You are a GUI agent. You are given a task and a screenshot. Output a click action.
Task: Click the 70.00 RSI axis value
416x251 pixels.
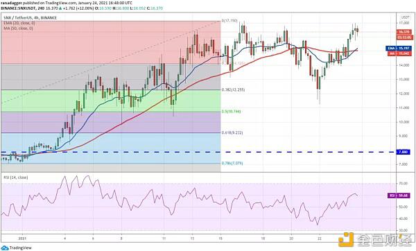(404, 183)
